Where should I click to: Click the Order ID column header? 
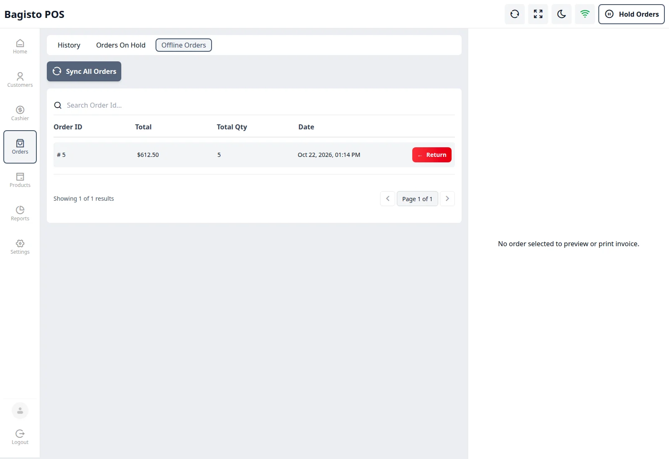(68, 127)
